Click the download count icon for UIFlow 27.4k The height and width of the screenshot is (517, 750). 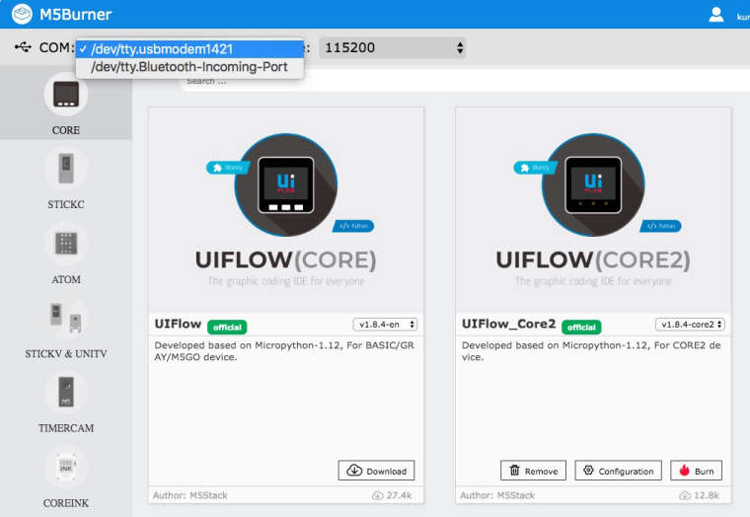[x=377, y=495]
